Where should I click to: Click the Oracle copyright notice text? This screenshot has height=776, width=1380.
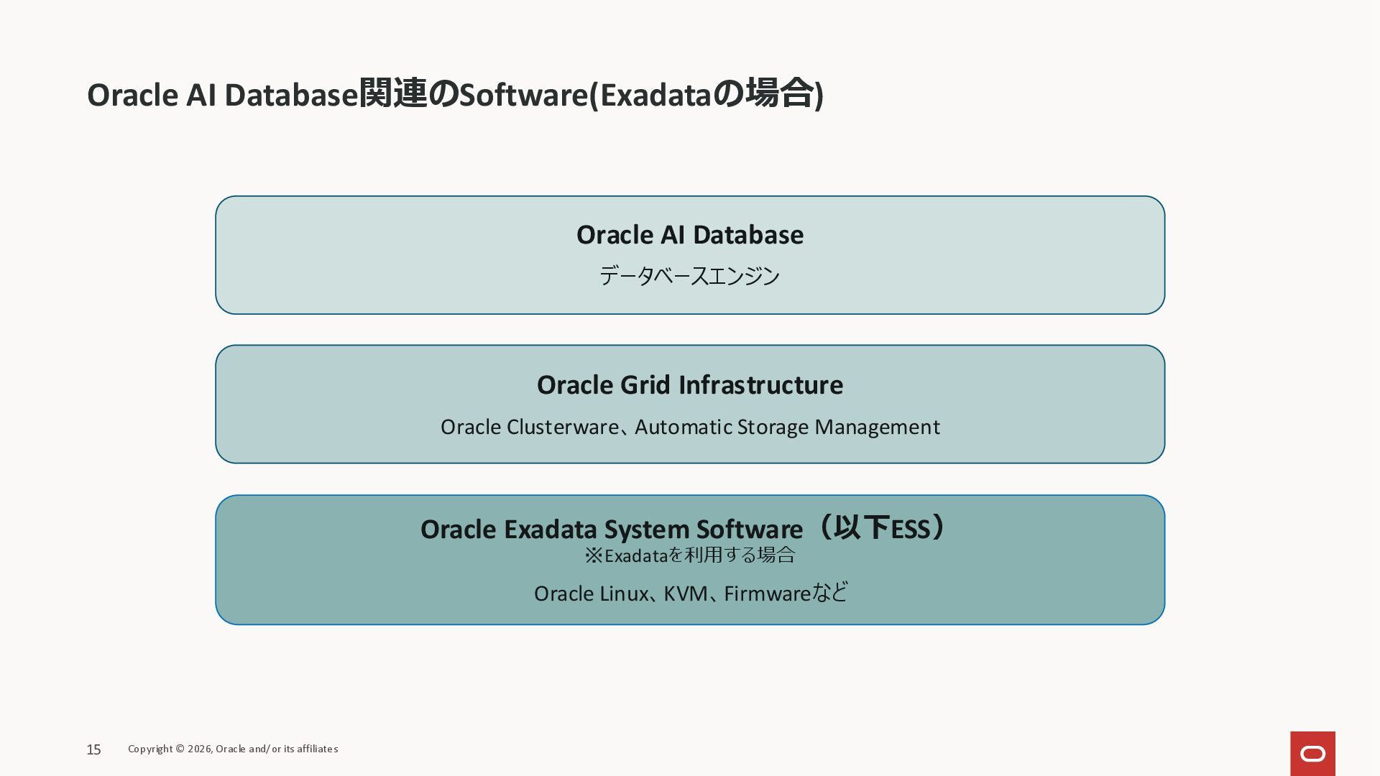click(233, 749)
